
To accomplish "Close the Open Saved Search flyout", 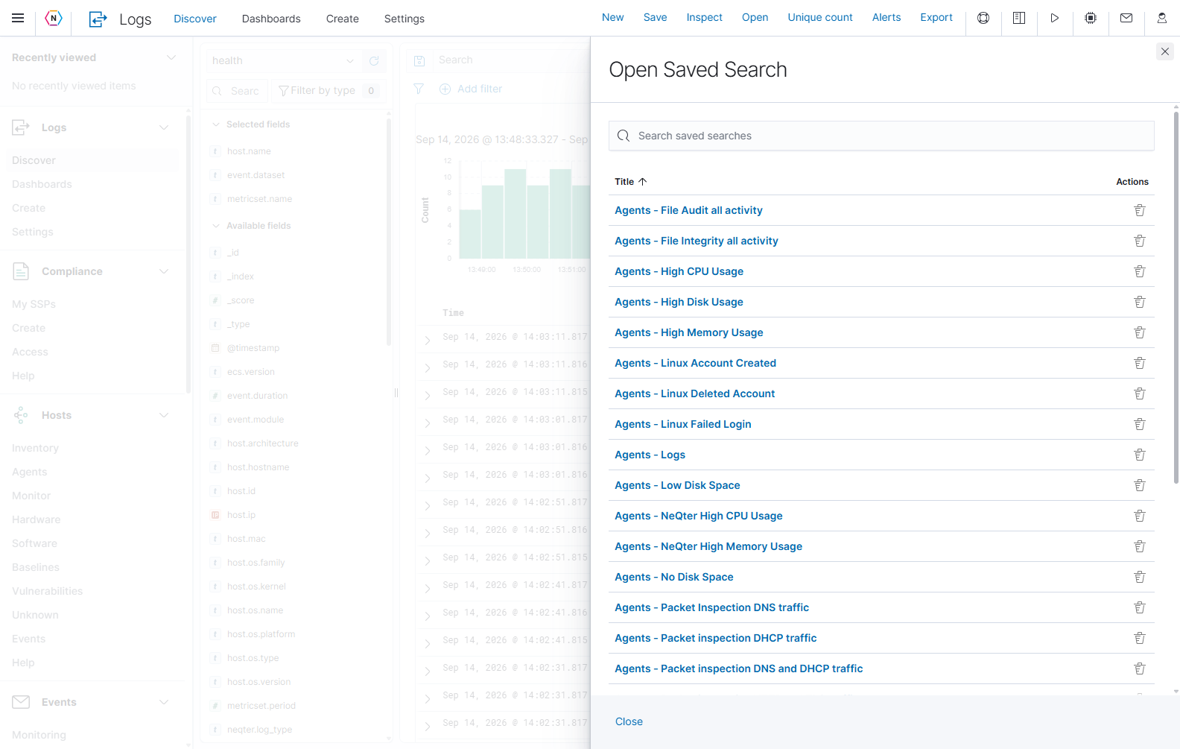I will click(x=1165, y=51).
